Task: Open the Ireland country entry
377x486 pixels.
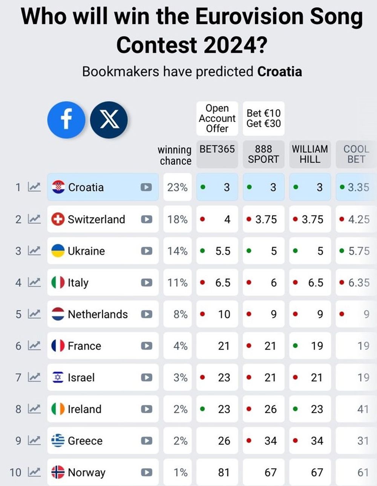Action: coord(103,409)
